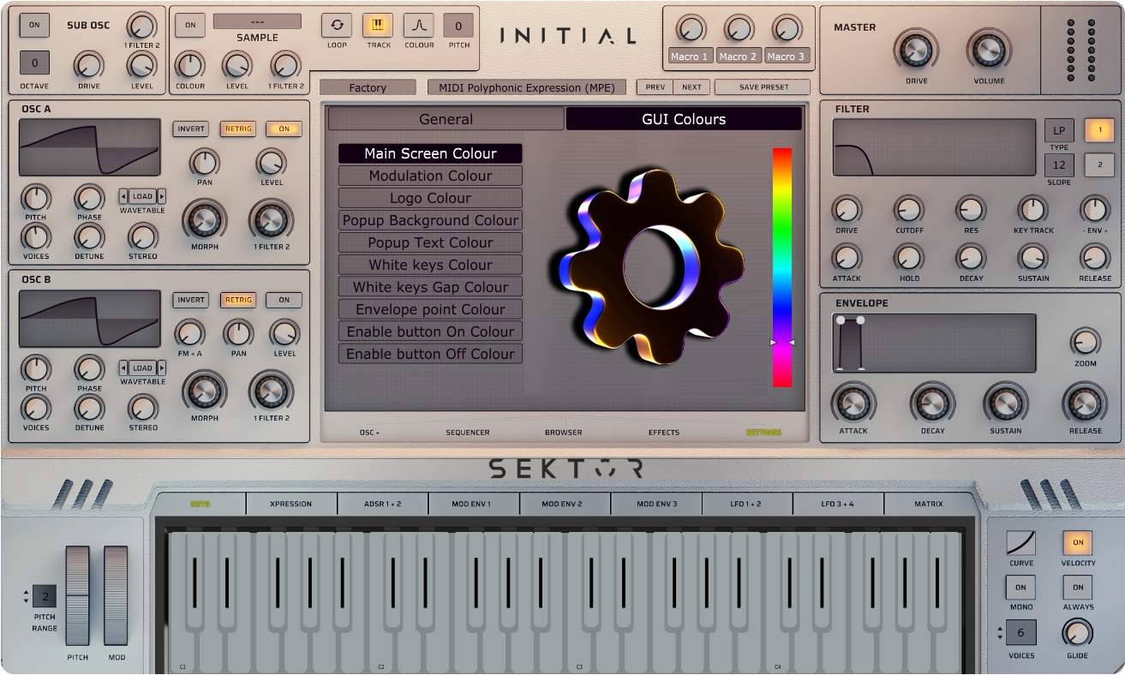
Task: Click the rainbow hue colour slider
Action: tap(782, 267)
